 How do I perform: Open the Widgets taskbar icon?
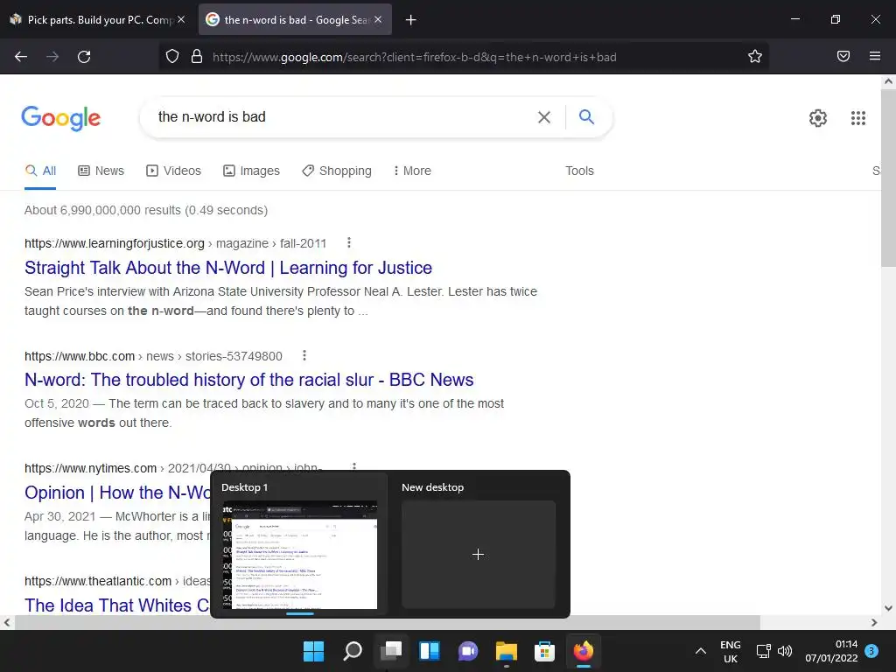tap(429, 651)
